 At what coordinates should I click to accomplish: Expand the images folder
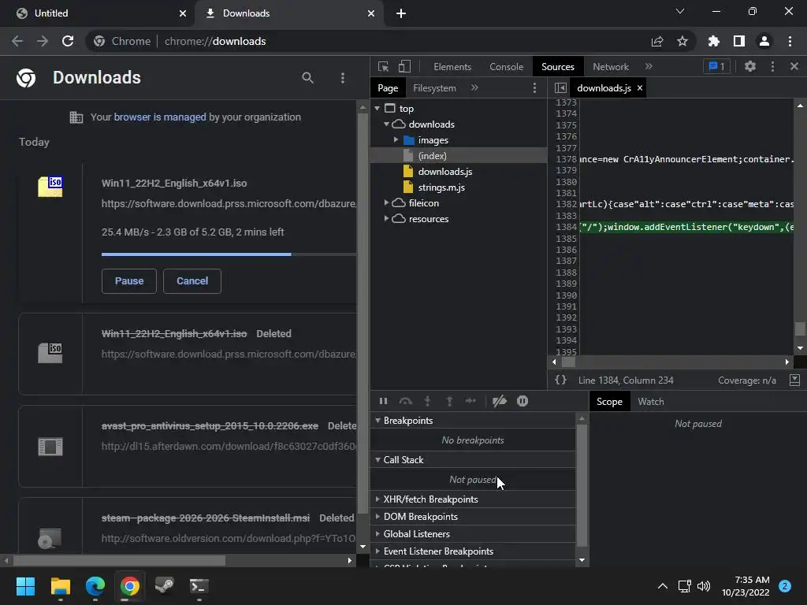coord(396,140)
